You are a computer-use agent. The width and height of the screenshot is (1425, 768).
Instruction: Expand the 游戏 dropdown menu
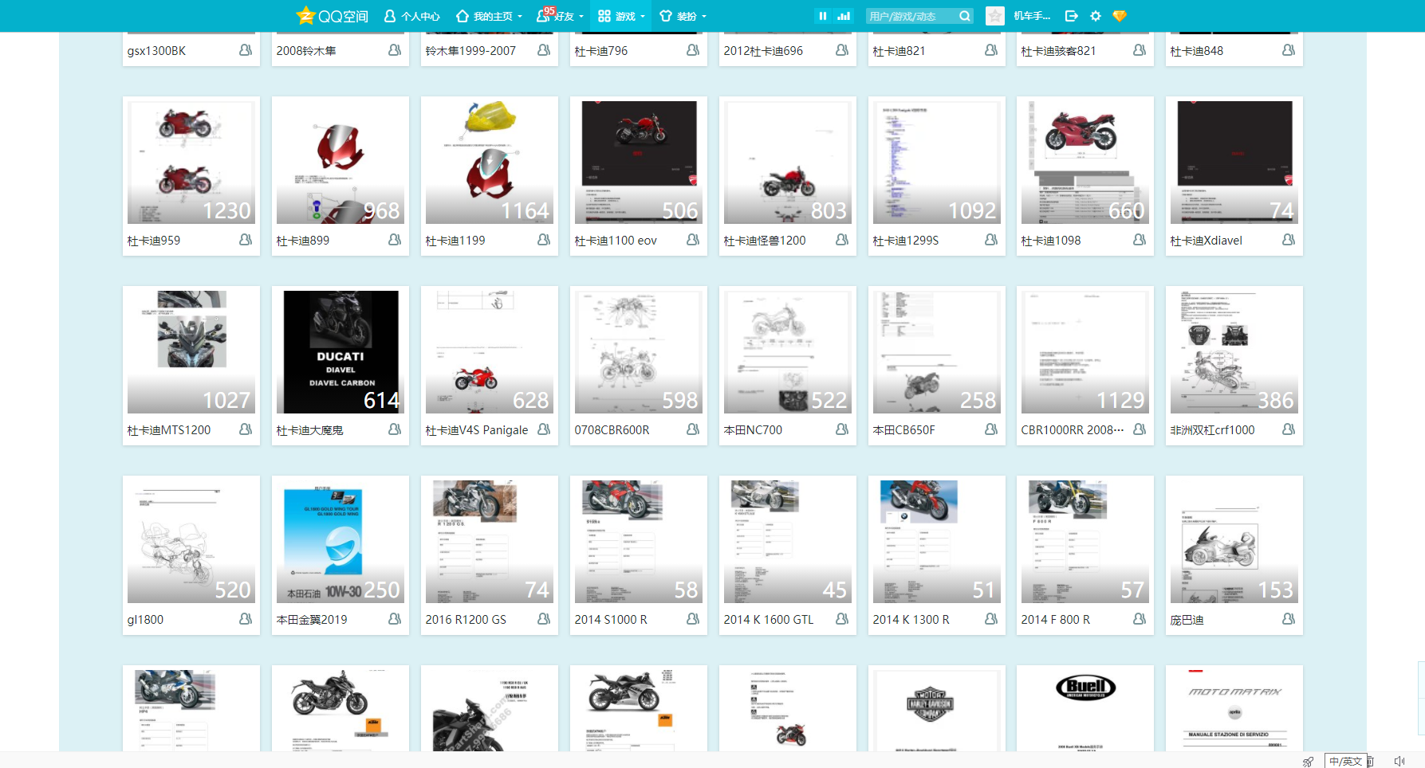tap(620, 16)
